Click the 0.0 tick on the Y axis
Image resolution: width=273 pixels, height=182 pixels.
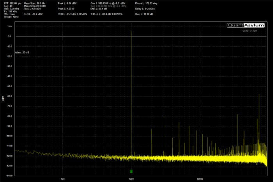click(x=9, y=37)
